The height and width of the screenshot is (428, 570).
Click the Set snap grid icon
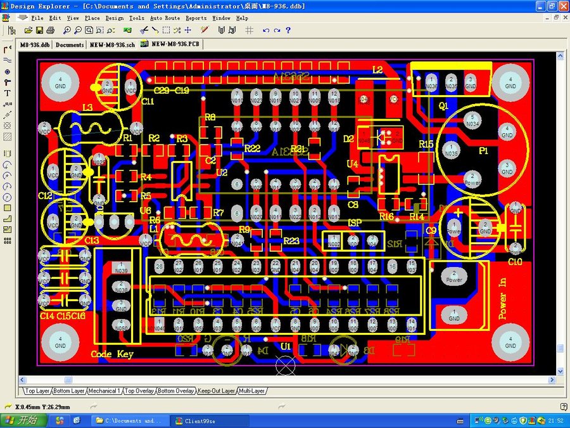pos(249,30)
